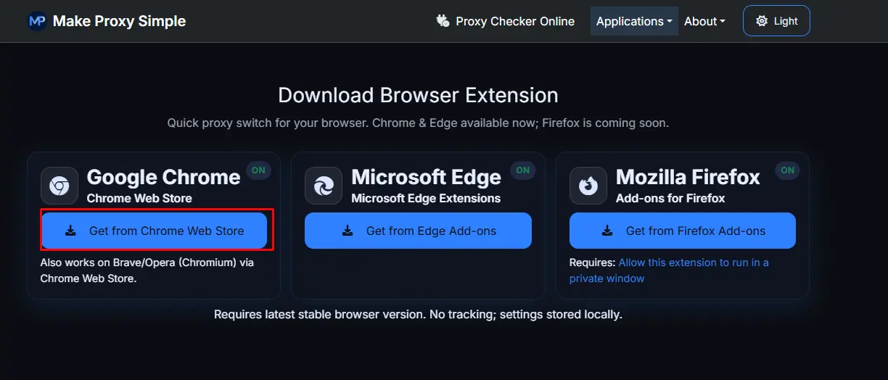
Task: Click Get from Firefox Add-ons button
Action: [x=683, y=231]
